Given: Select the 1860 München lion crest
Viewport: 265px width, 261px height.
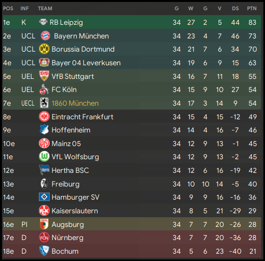Looking at the screenshot, I should (44, 103).
